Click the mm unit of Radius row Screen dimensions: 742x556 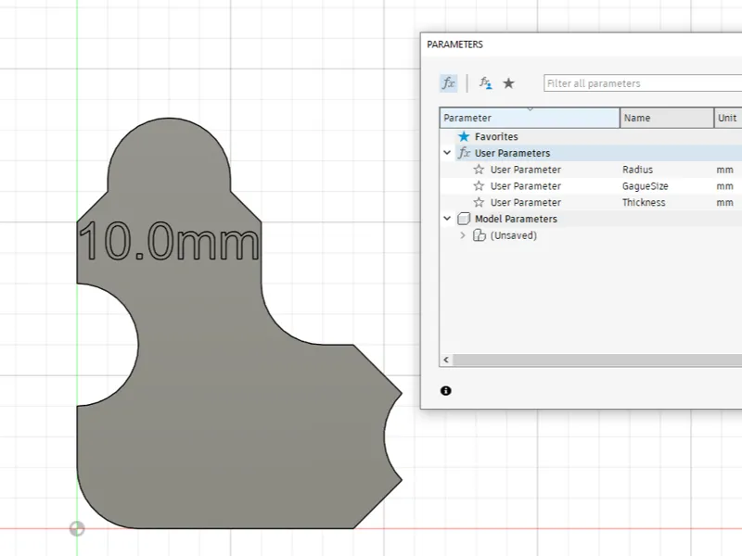pyautogui.click(x=724, y=170)
